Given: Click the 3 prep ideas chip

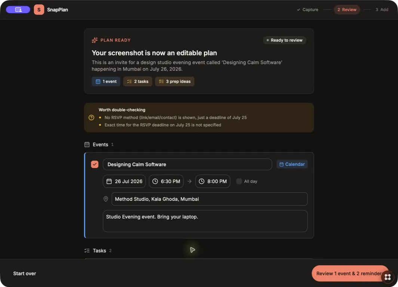Looking at the screenshot, I should [x=175, y=81].
